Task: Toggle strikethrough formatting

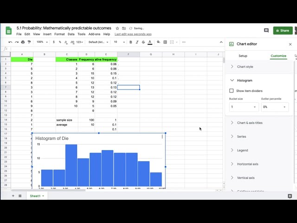Action: (143, 42)
